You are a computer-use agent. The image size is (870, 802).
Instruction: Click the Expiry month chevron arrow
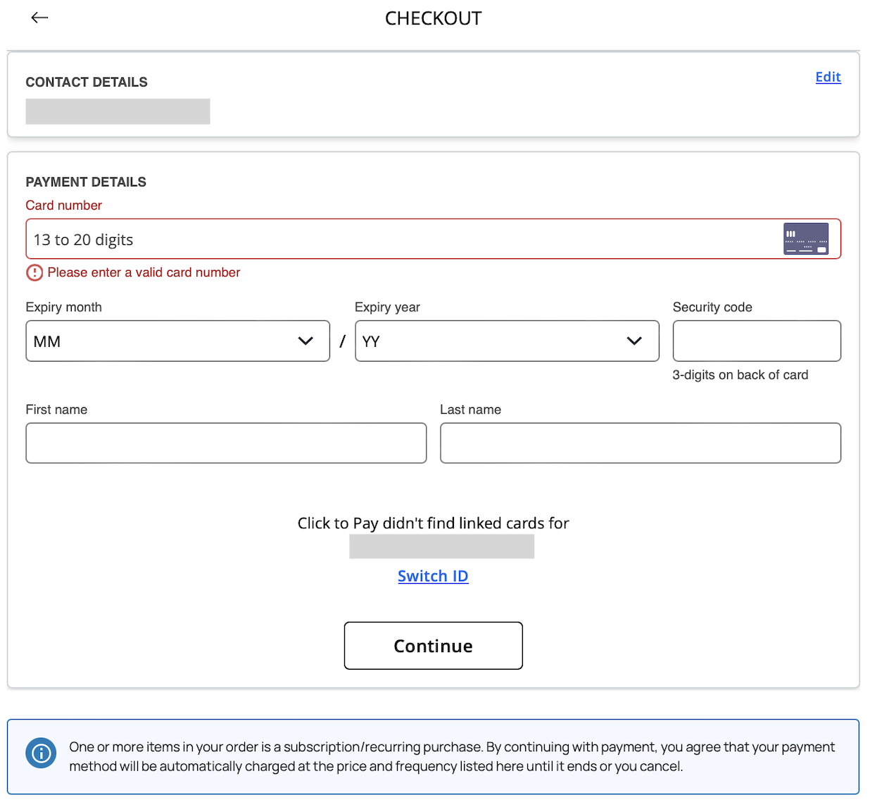point(305,341)
